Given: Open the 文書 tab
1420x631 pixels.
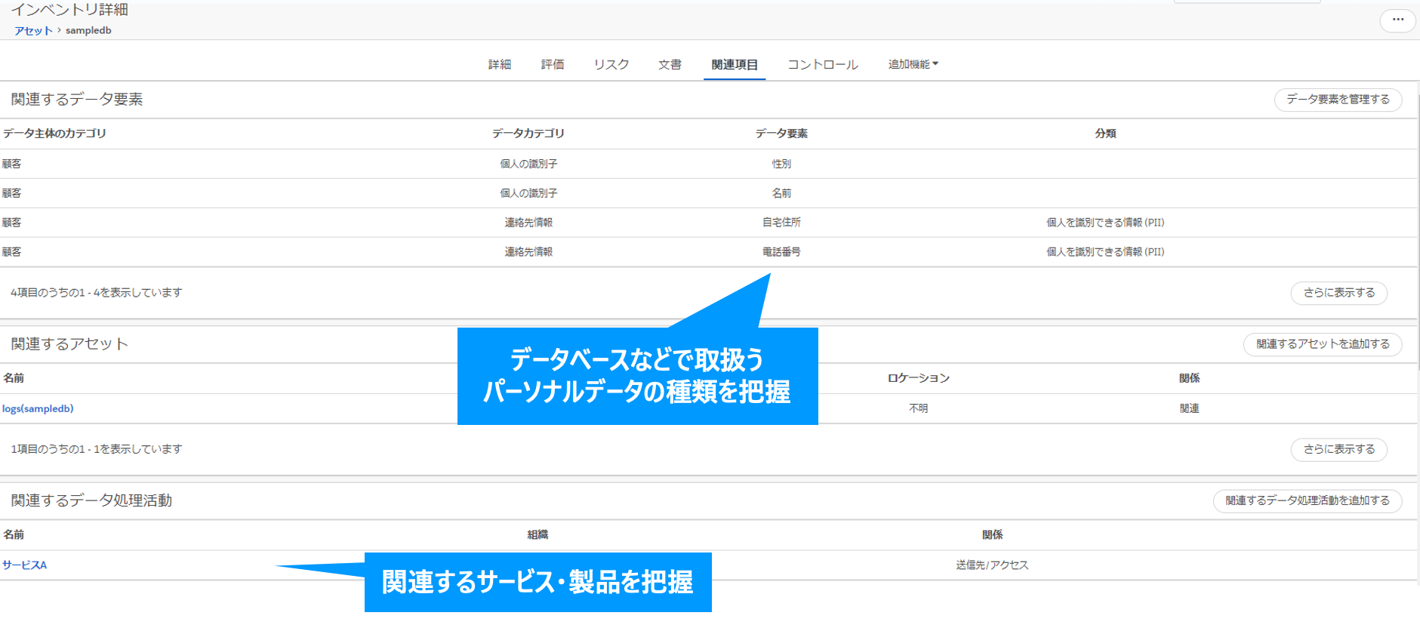Looking at the screenshot, I should (x=669, y=65).
